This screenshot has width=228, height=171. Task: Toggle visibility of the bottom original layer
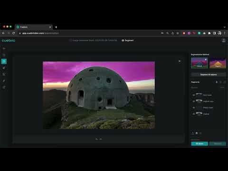(x=193, y=114)
